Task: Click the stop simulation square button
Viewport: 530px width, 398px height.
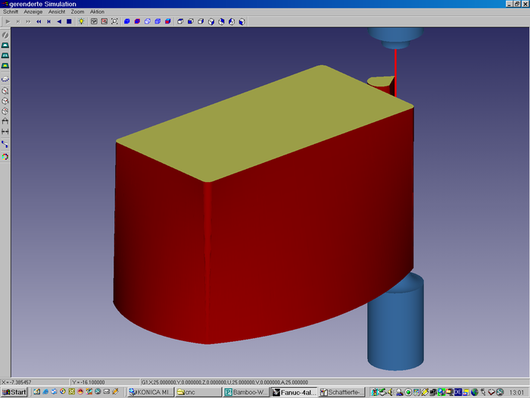Action: (x=69, y=21)
